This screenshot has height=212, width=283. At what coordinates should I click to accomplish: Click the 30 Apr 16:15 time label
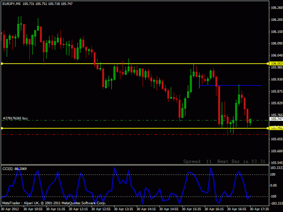pos(214,209)
